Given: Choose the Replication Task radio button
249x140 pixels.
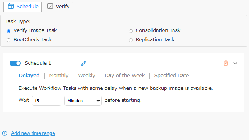Looking at the screenshot, I should coord(131,40).
